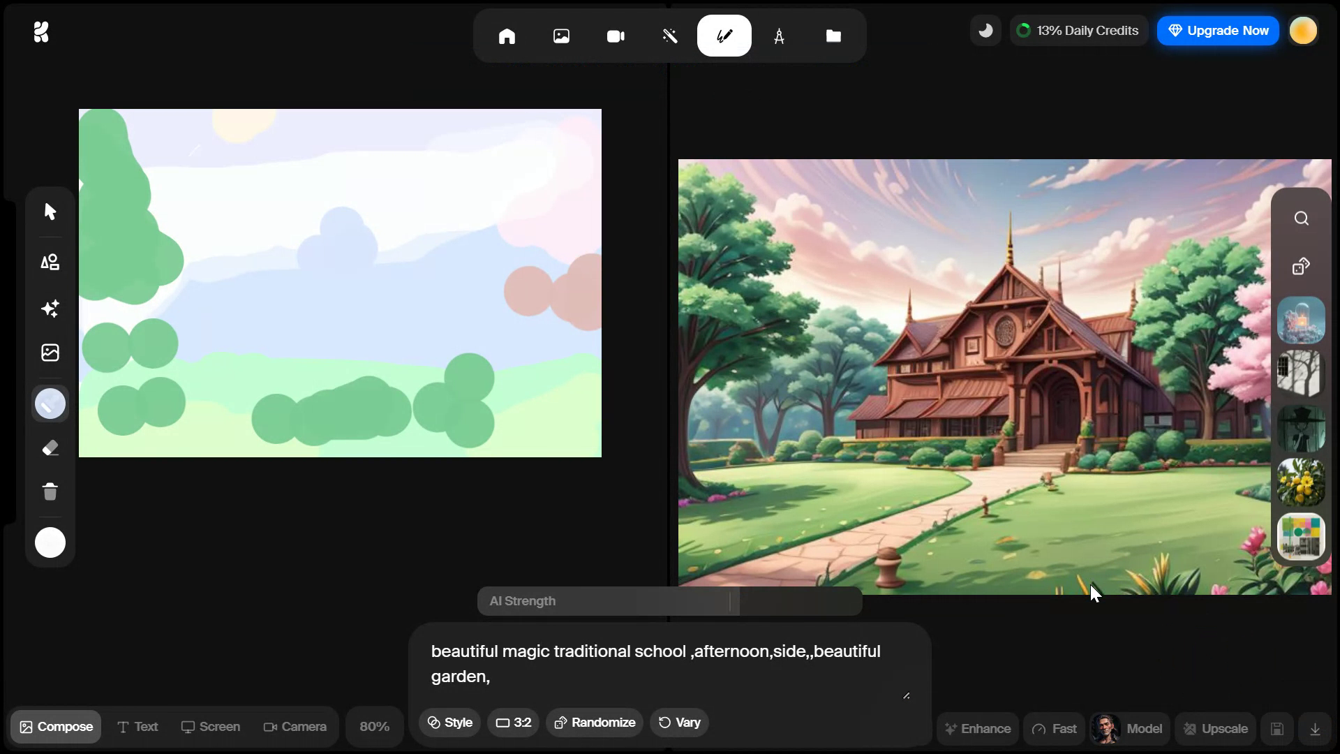This screenshot has width=1340, height=754.
Task: Select the arrow pointer tool
Action: coord(50,212)
